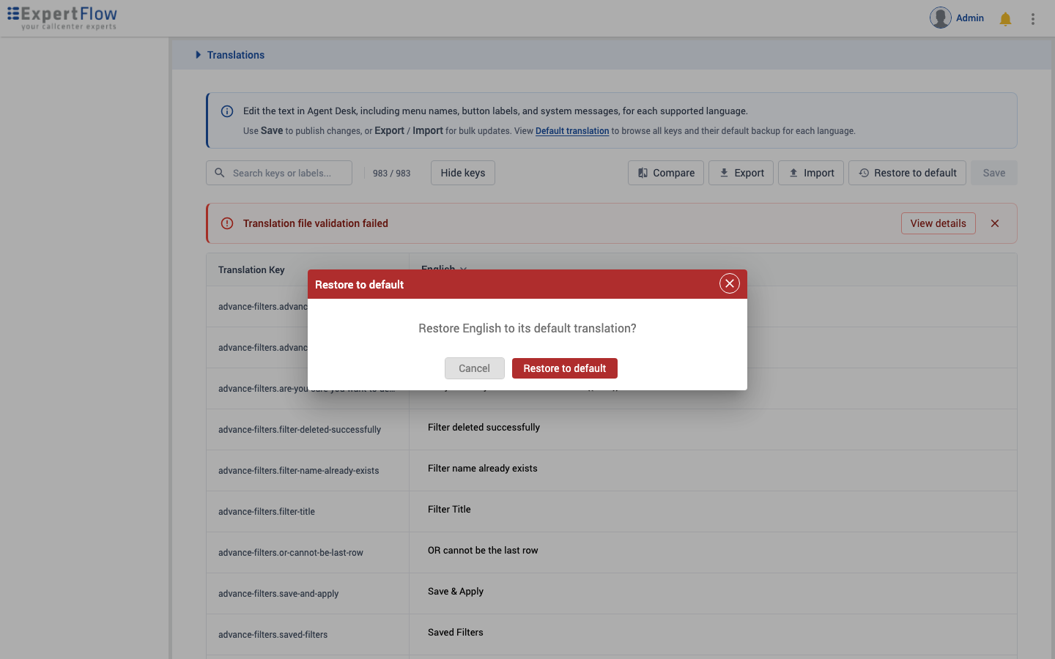Screen dimensions: 1055x659
Task: Click the dialog question about restoring English
Action: (x=527, y=328)
